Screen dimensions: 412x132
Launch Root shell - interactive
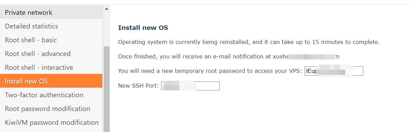pyautogui.click(x=51, y=67)
